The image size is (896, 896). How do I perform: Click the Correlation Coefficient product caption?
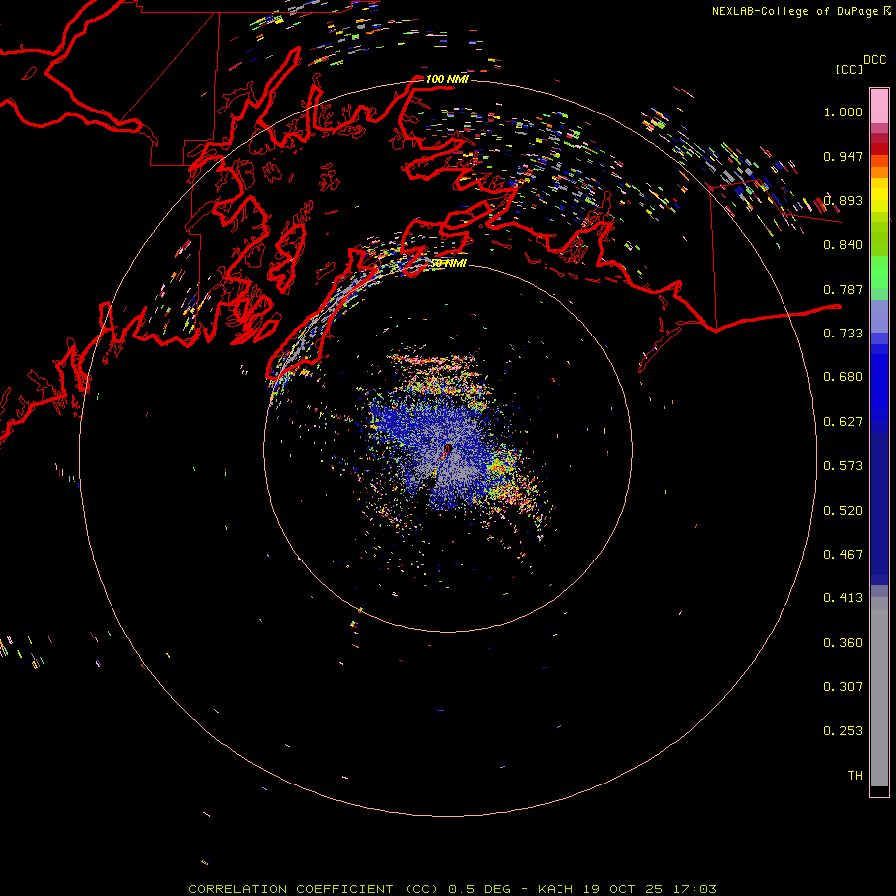452,889
